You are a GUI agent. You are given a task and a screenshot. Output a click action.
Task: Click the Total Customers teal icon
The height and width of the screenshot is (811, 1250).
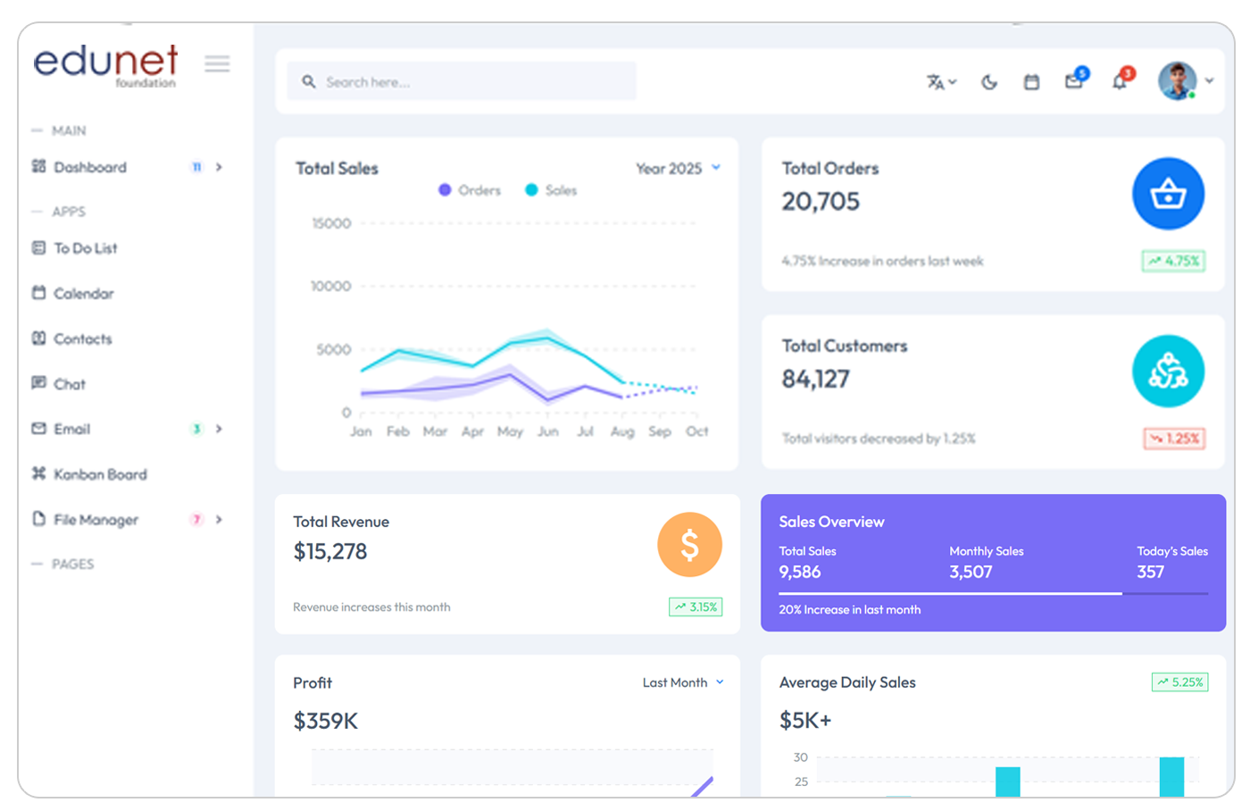pyautogui.click(x=1168, y=372)
